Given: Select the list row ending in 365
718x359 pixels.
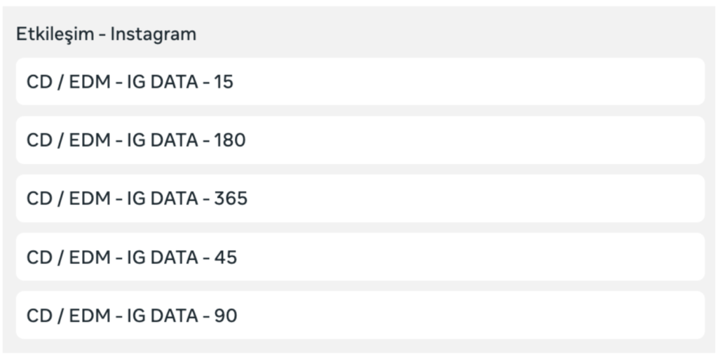Looking at the screenshot, I should 359,198.
